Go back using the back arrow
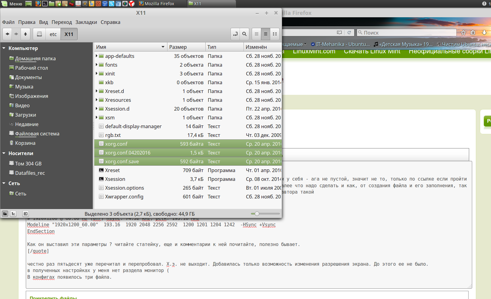491x299 pixels. [x=7, y=34]
